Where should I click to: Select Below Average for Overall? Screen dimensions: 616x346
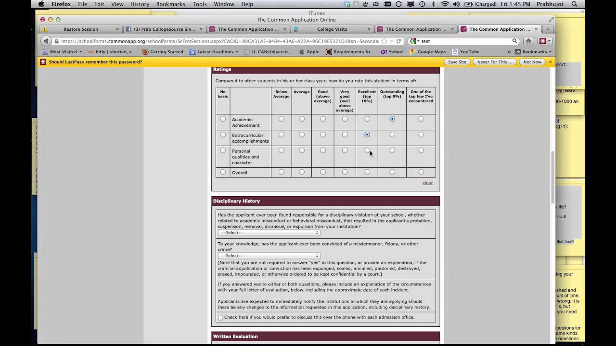tap(282, 172)
